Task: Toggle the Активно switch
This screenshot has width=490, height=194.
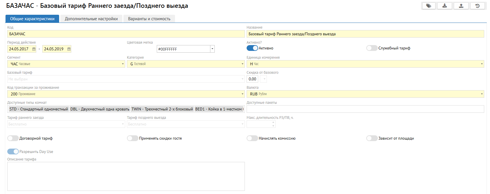Action: 252,48
